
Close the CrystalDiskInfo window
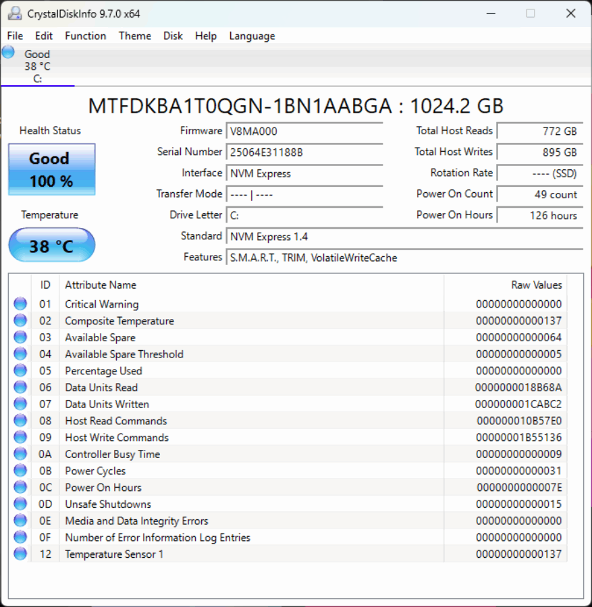click(570, 13)
